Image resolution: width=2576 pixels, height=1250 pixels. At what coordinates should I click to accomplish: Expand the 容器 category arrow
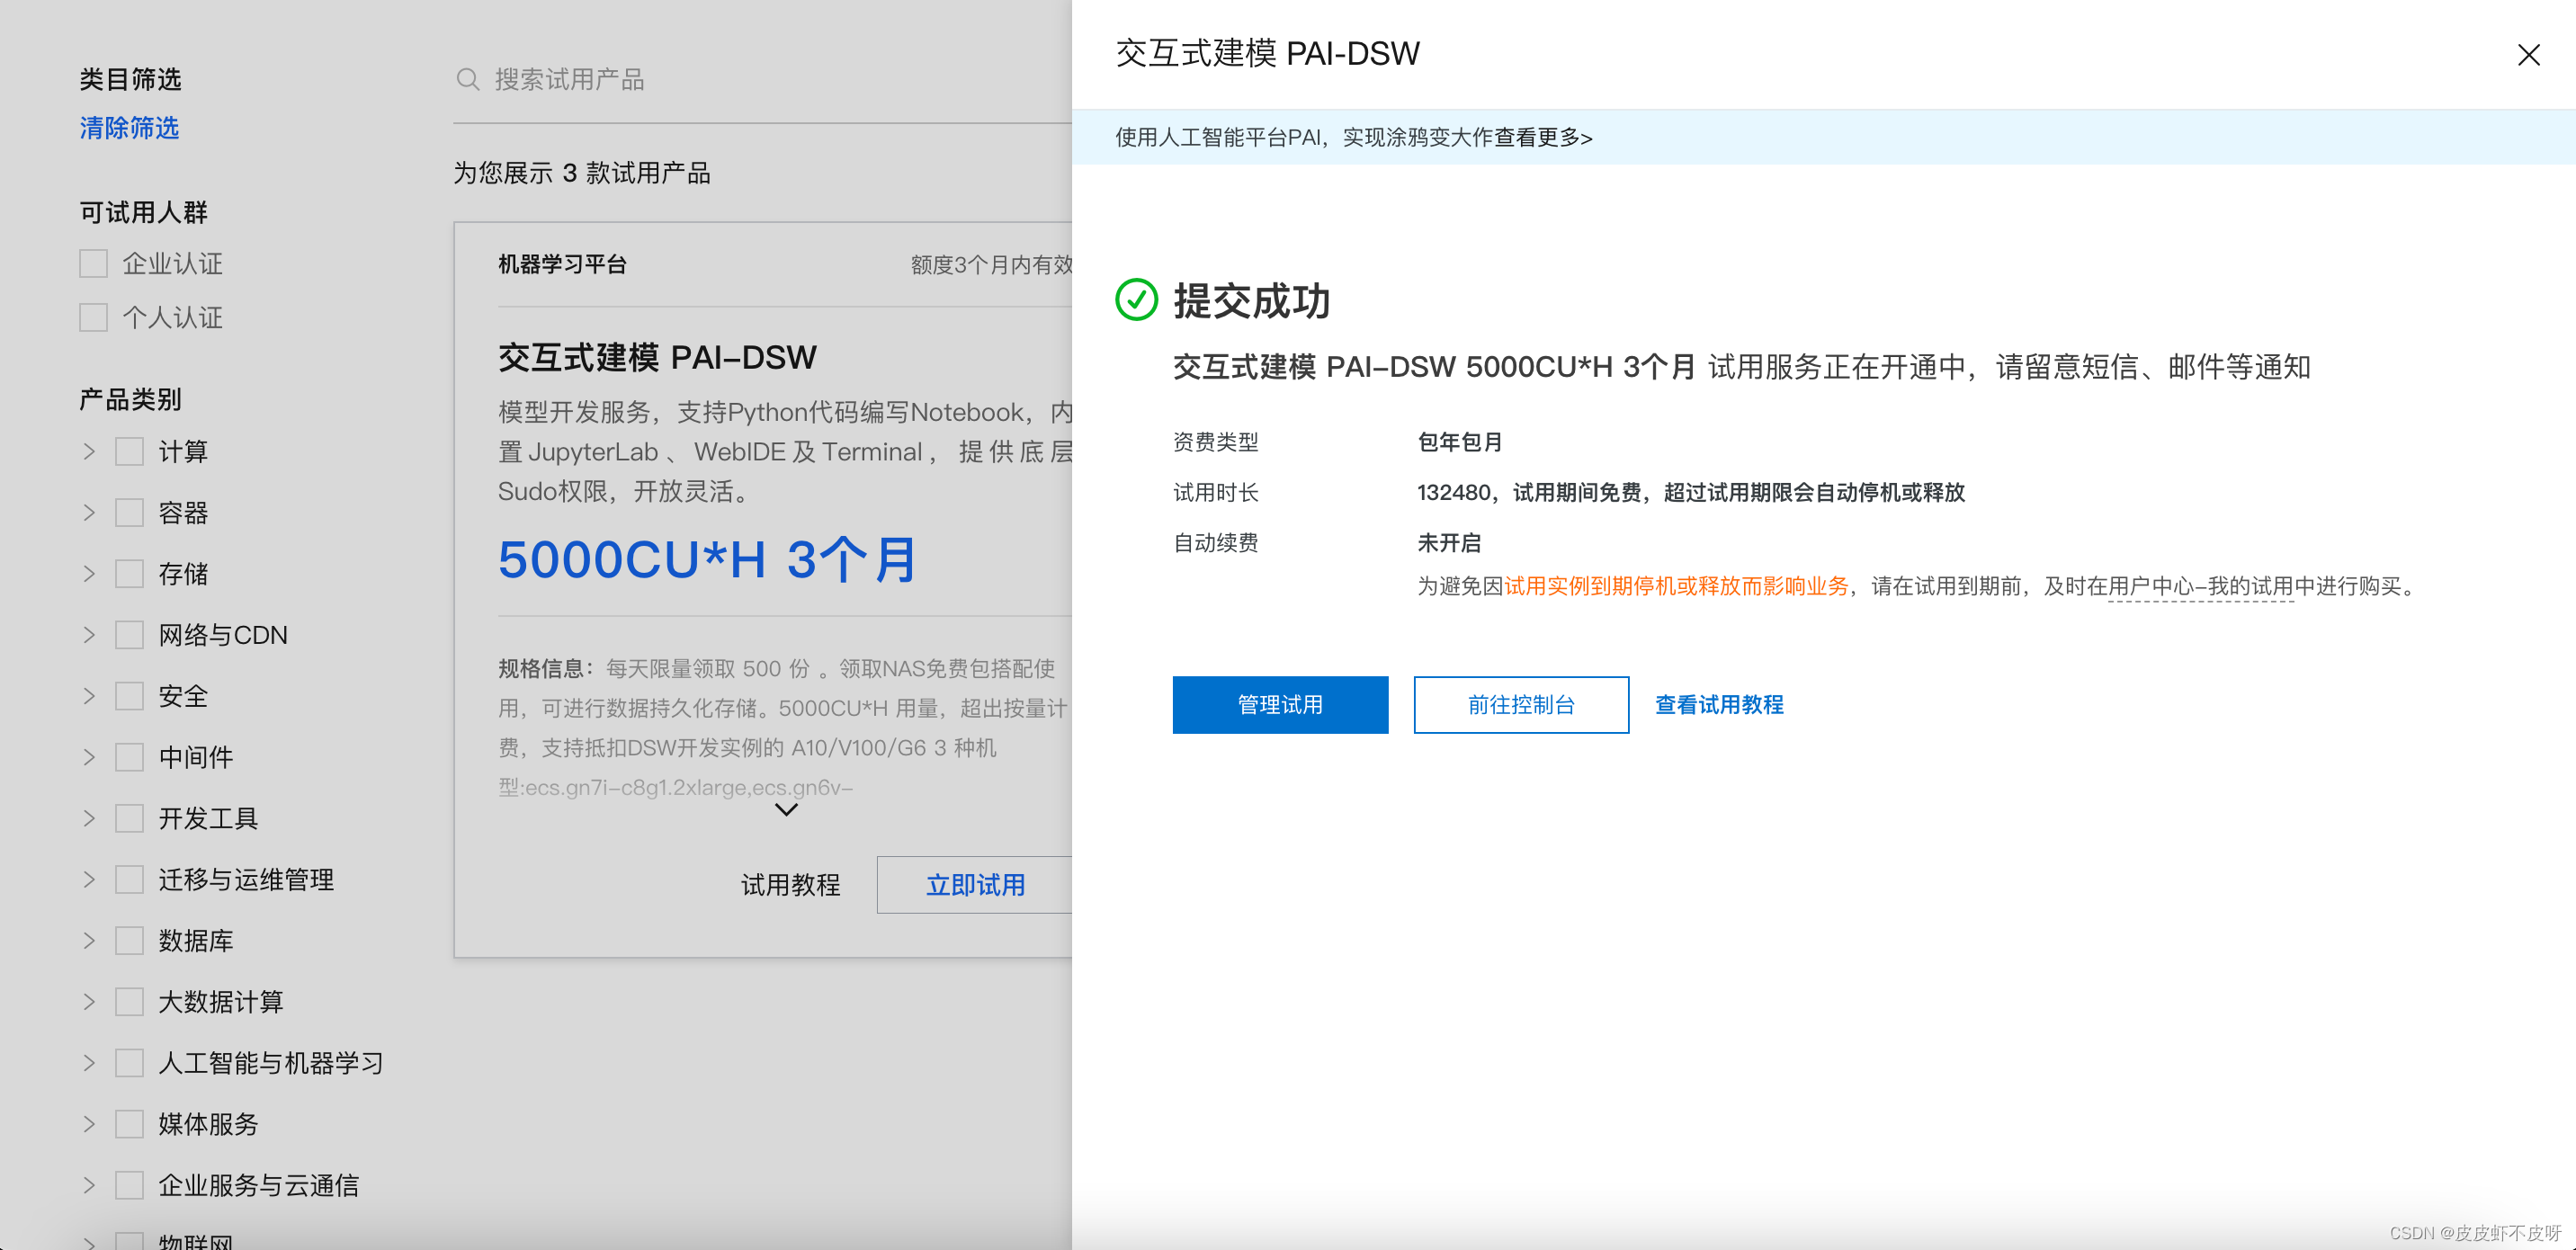pyautogui.click(x=89, y=513)
